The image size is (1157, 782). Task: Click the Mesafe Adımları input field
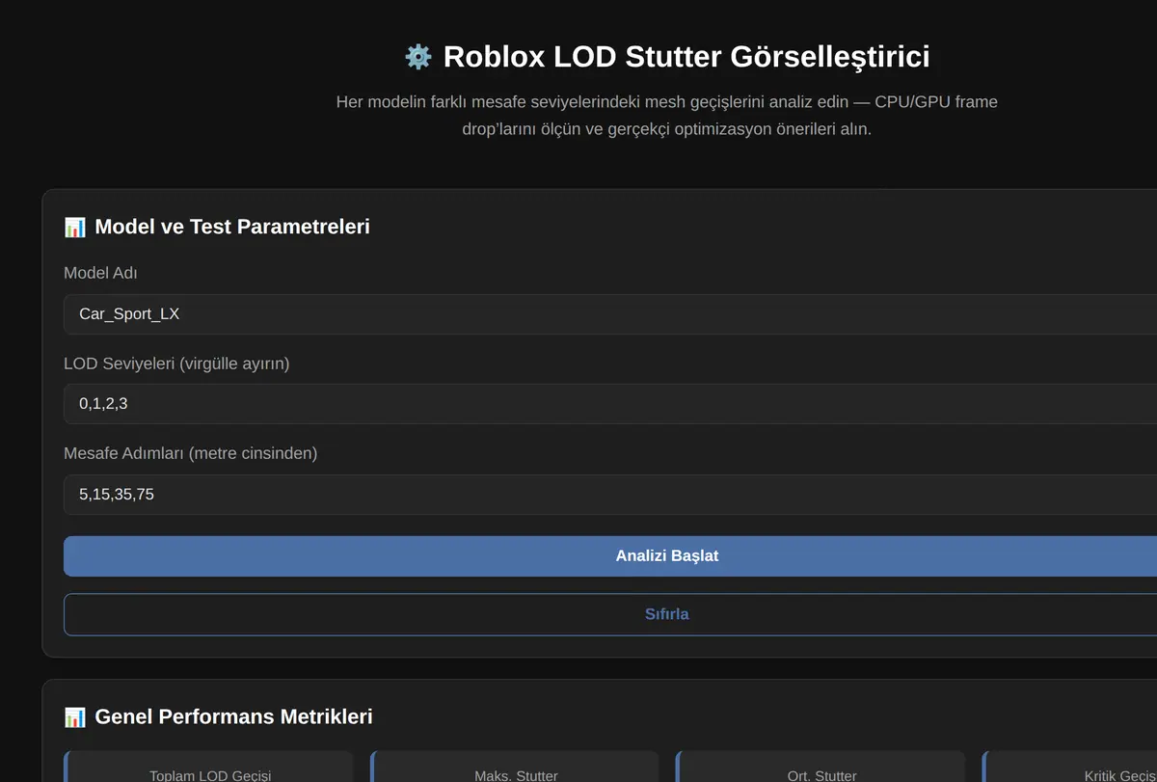click(x=610, y=495)
